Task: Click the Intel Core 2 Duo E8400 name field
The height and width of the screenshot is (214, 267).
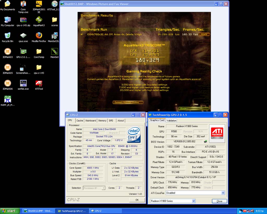Action: click(x=104, y=129)
